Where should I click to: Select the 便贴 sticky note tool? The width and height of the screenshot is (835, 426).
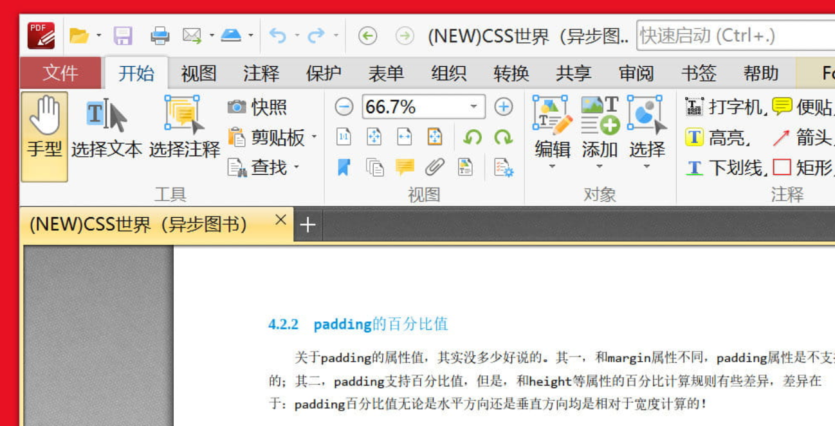(803, 107)
